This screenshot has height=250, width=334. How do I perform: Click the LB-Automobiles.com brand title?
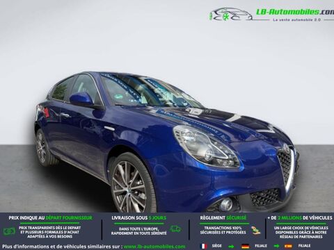(x=295, y=12)
